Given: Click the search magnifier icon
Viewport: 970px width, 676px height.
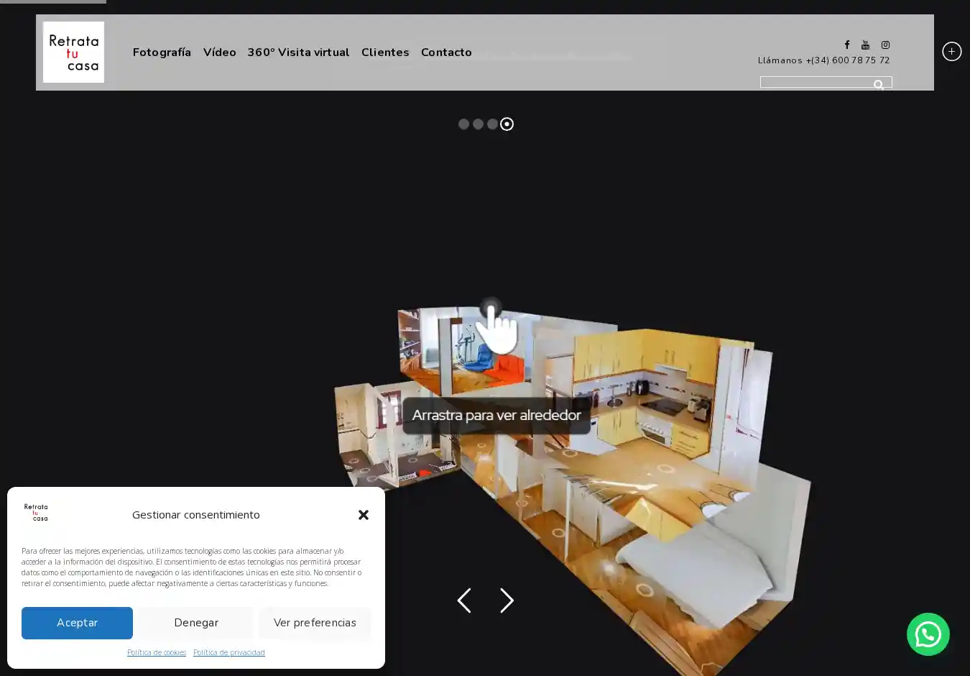Looking at the screenshot, I should (x=879, y=85).
